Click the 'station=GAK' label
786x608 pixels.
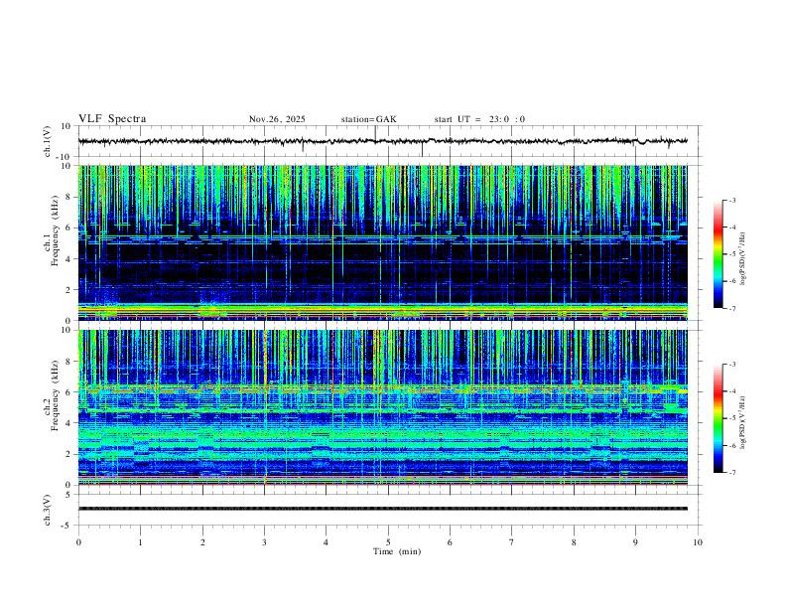(x=368, y=119)
